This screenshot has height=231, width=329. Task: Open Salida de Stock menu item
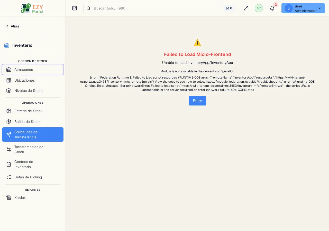(x=33, y=122)
